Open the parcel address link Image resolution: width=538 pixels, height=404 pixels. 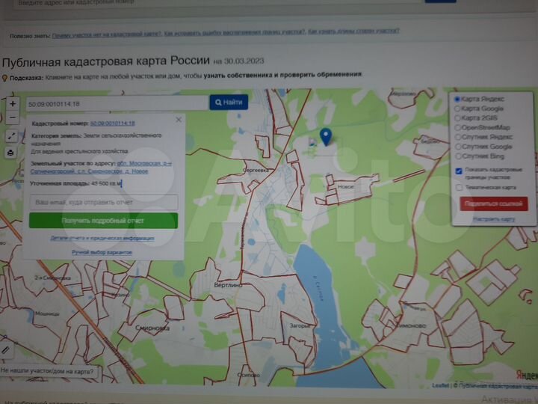tap(101, 168)
